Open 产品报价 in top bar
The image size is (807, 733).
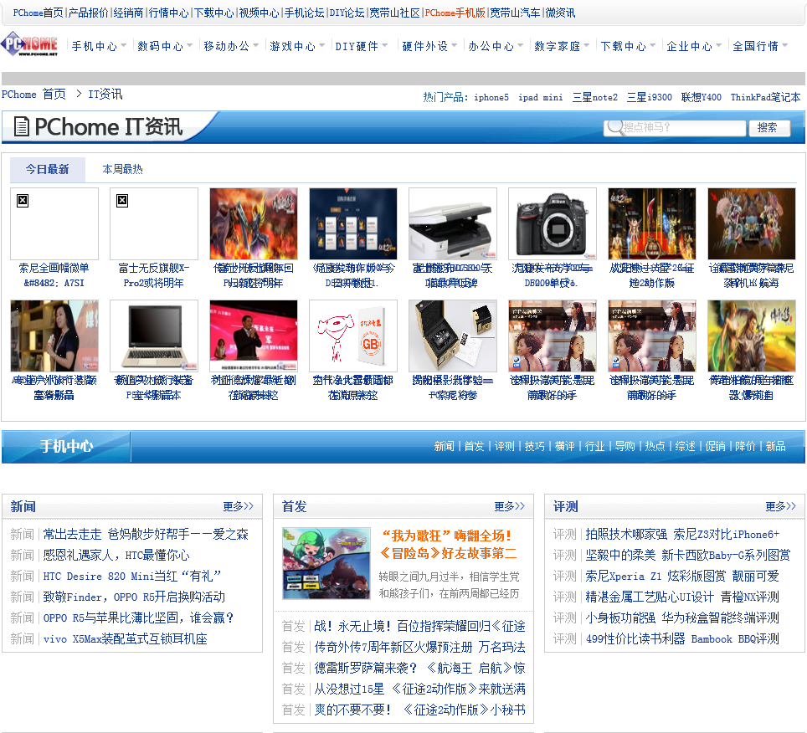(89, 13)
